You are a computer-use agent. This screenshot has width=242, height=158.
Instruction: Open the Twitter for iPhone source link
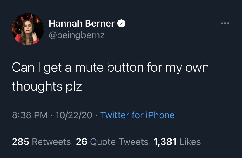point(137,115)
